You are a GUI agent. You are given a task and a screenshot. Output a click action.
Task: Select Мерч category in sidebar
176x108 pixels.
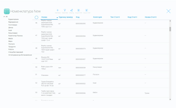coord(10,41)
